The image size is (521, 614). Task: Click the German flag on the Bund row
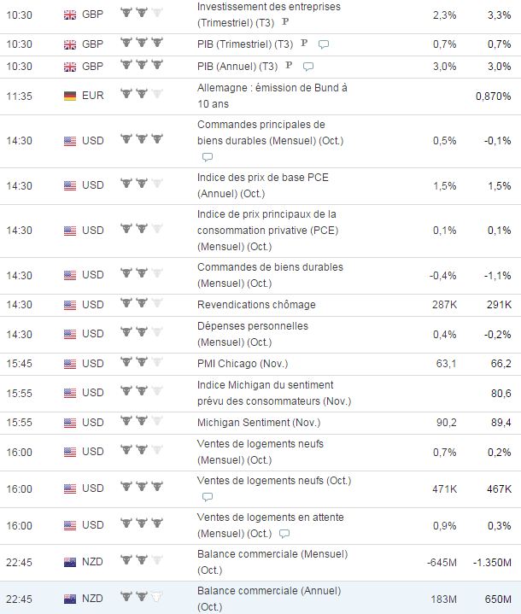tap(70, 96)
